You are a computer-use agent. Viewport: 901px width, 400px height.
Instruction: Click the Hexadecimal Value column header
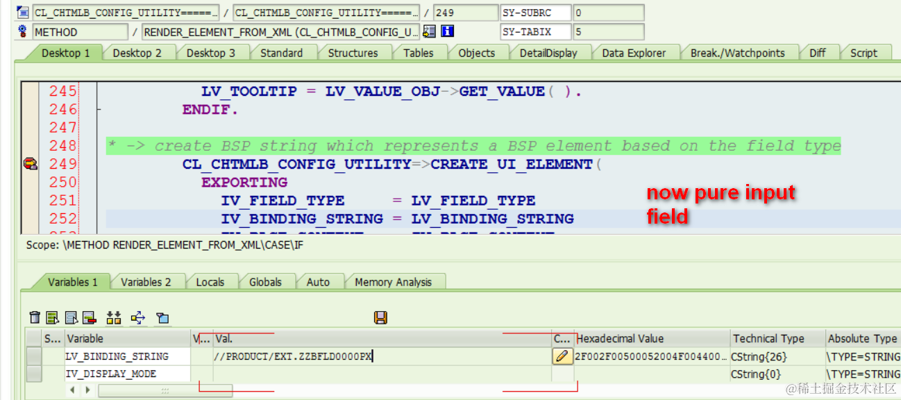pos(652,338)
